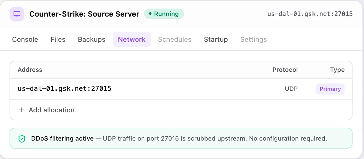Click the Add allocation button
The image size is (364, 159).
click(47, 110)
